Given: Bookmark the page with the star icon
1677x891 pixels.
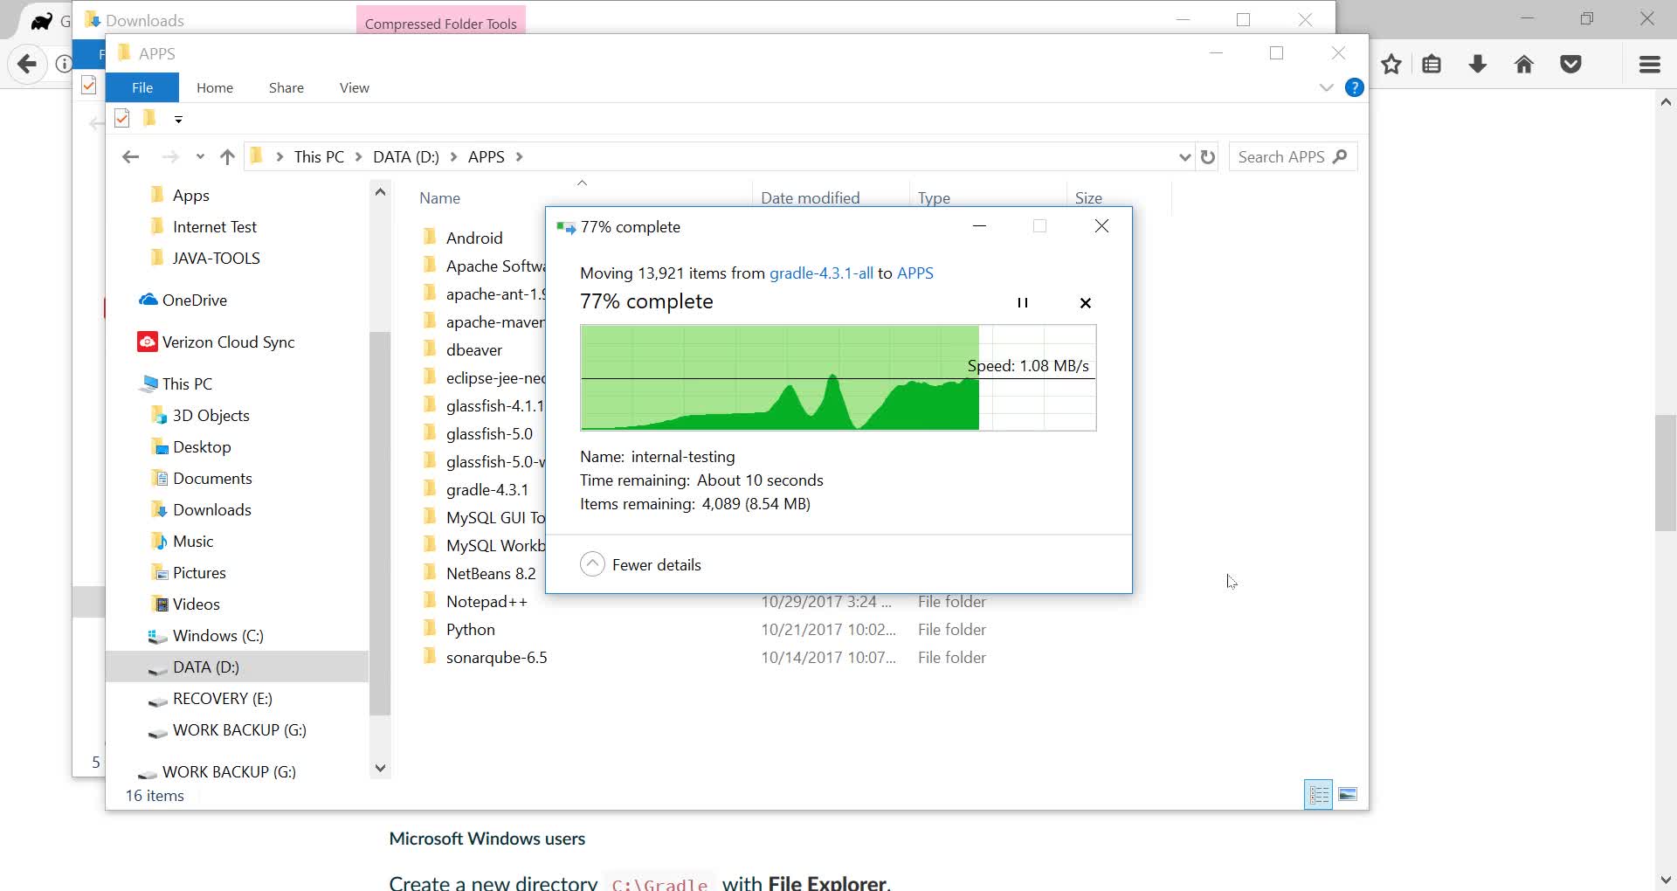Looking at the screenshot, I should point(1391,64).
